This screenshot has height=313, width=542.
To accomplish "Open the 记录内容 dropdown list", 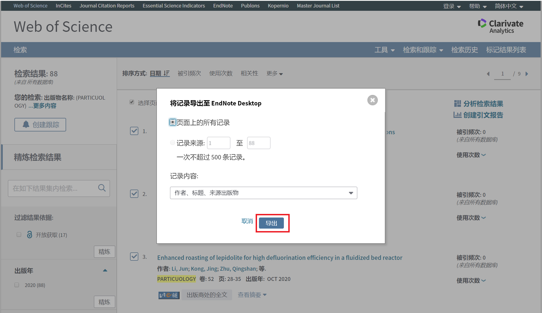I will click(x=263, y=193).
